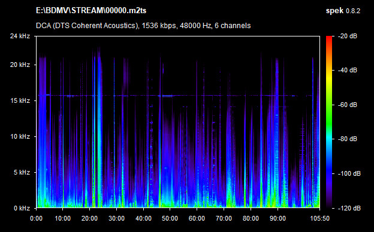Screen dimensions: 374x232
Task: Click the 0:00 time axis marker
Action: coord(36,218)
